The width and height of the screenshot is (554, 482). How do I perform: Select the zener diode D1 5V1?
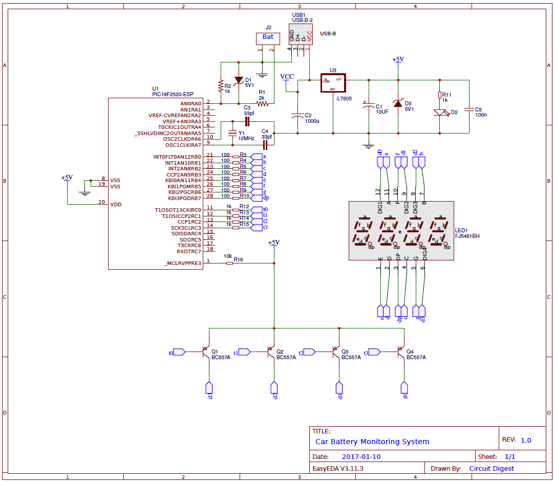pos(239,81)
